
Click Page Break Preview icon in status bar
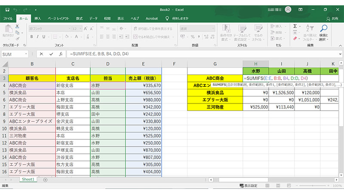click(x=289, y=186)
